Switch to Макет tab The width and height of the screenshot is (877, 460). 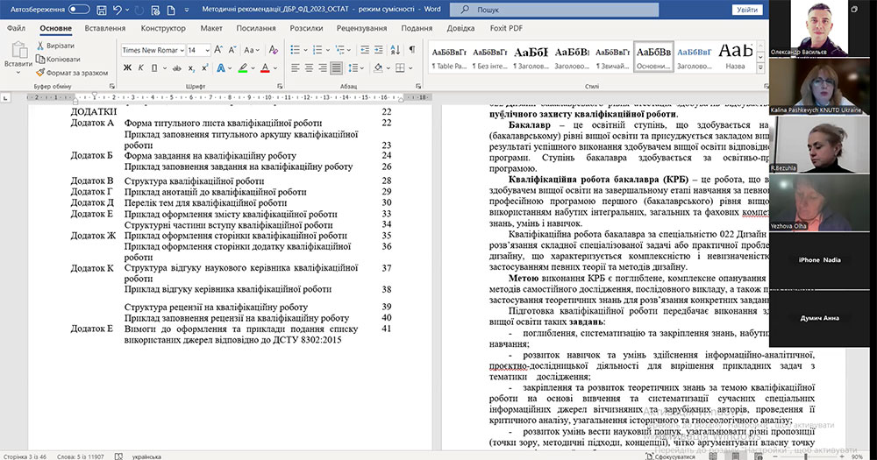(211, 28)
